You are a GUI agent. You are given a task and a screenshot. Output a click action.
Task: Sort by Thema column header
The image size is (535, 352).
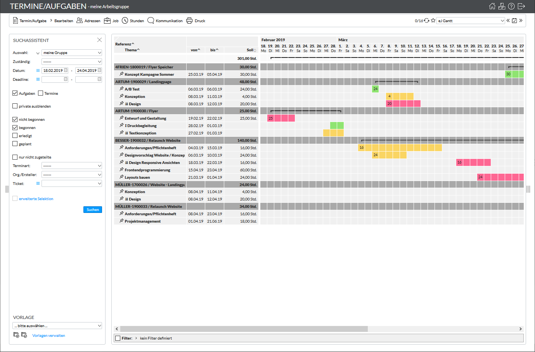tap(132, 50)
